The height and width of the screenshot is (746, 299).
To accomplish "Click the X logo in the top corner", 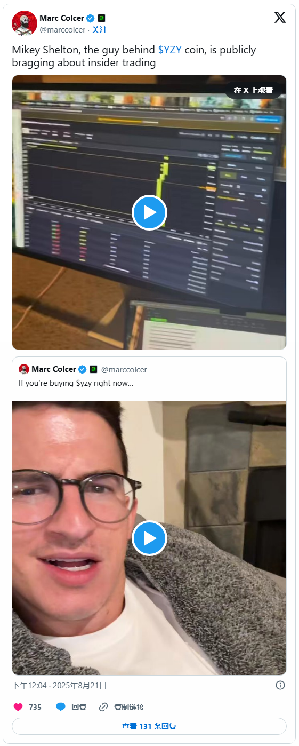I will tap(280, 18).
